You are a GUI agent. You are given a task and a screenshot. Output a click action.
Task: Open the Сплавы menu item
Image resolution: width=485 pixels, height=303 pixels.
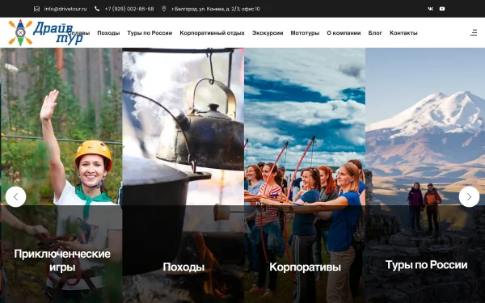pyautogui.click(x=79, y=33)
